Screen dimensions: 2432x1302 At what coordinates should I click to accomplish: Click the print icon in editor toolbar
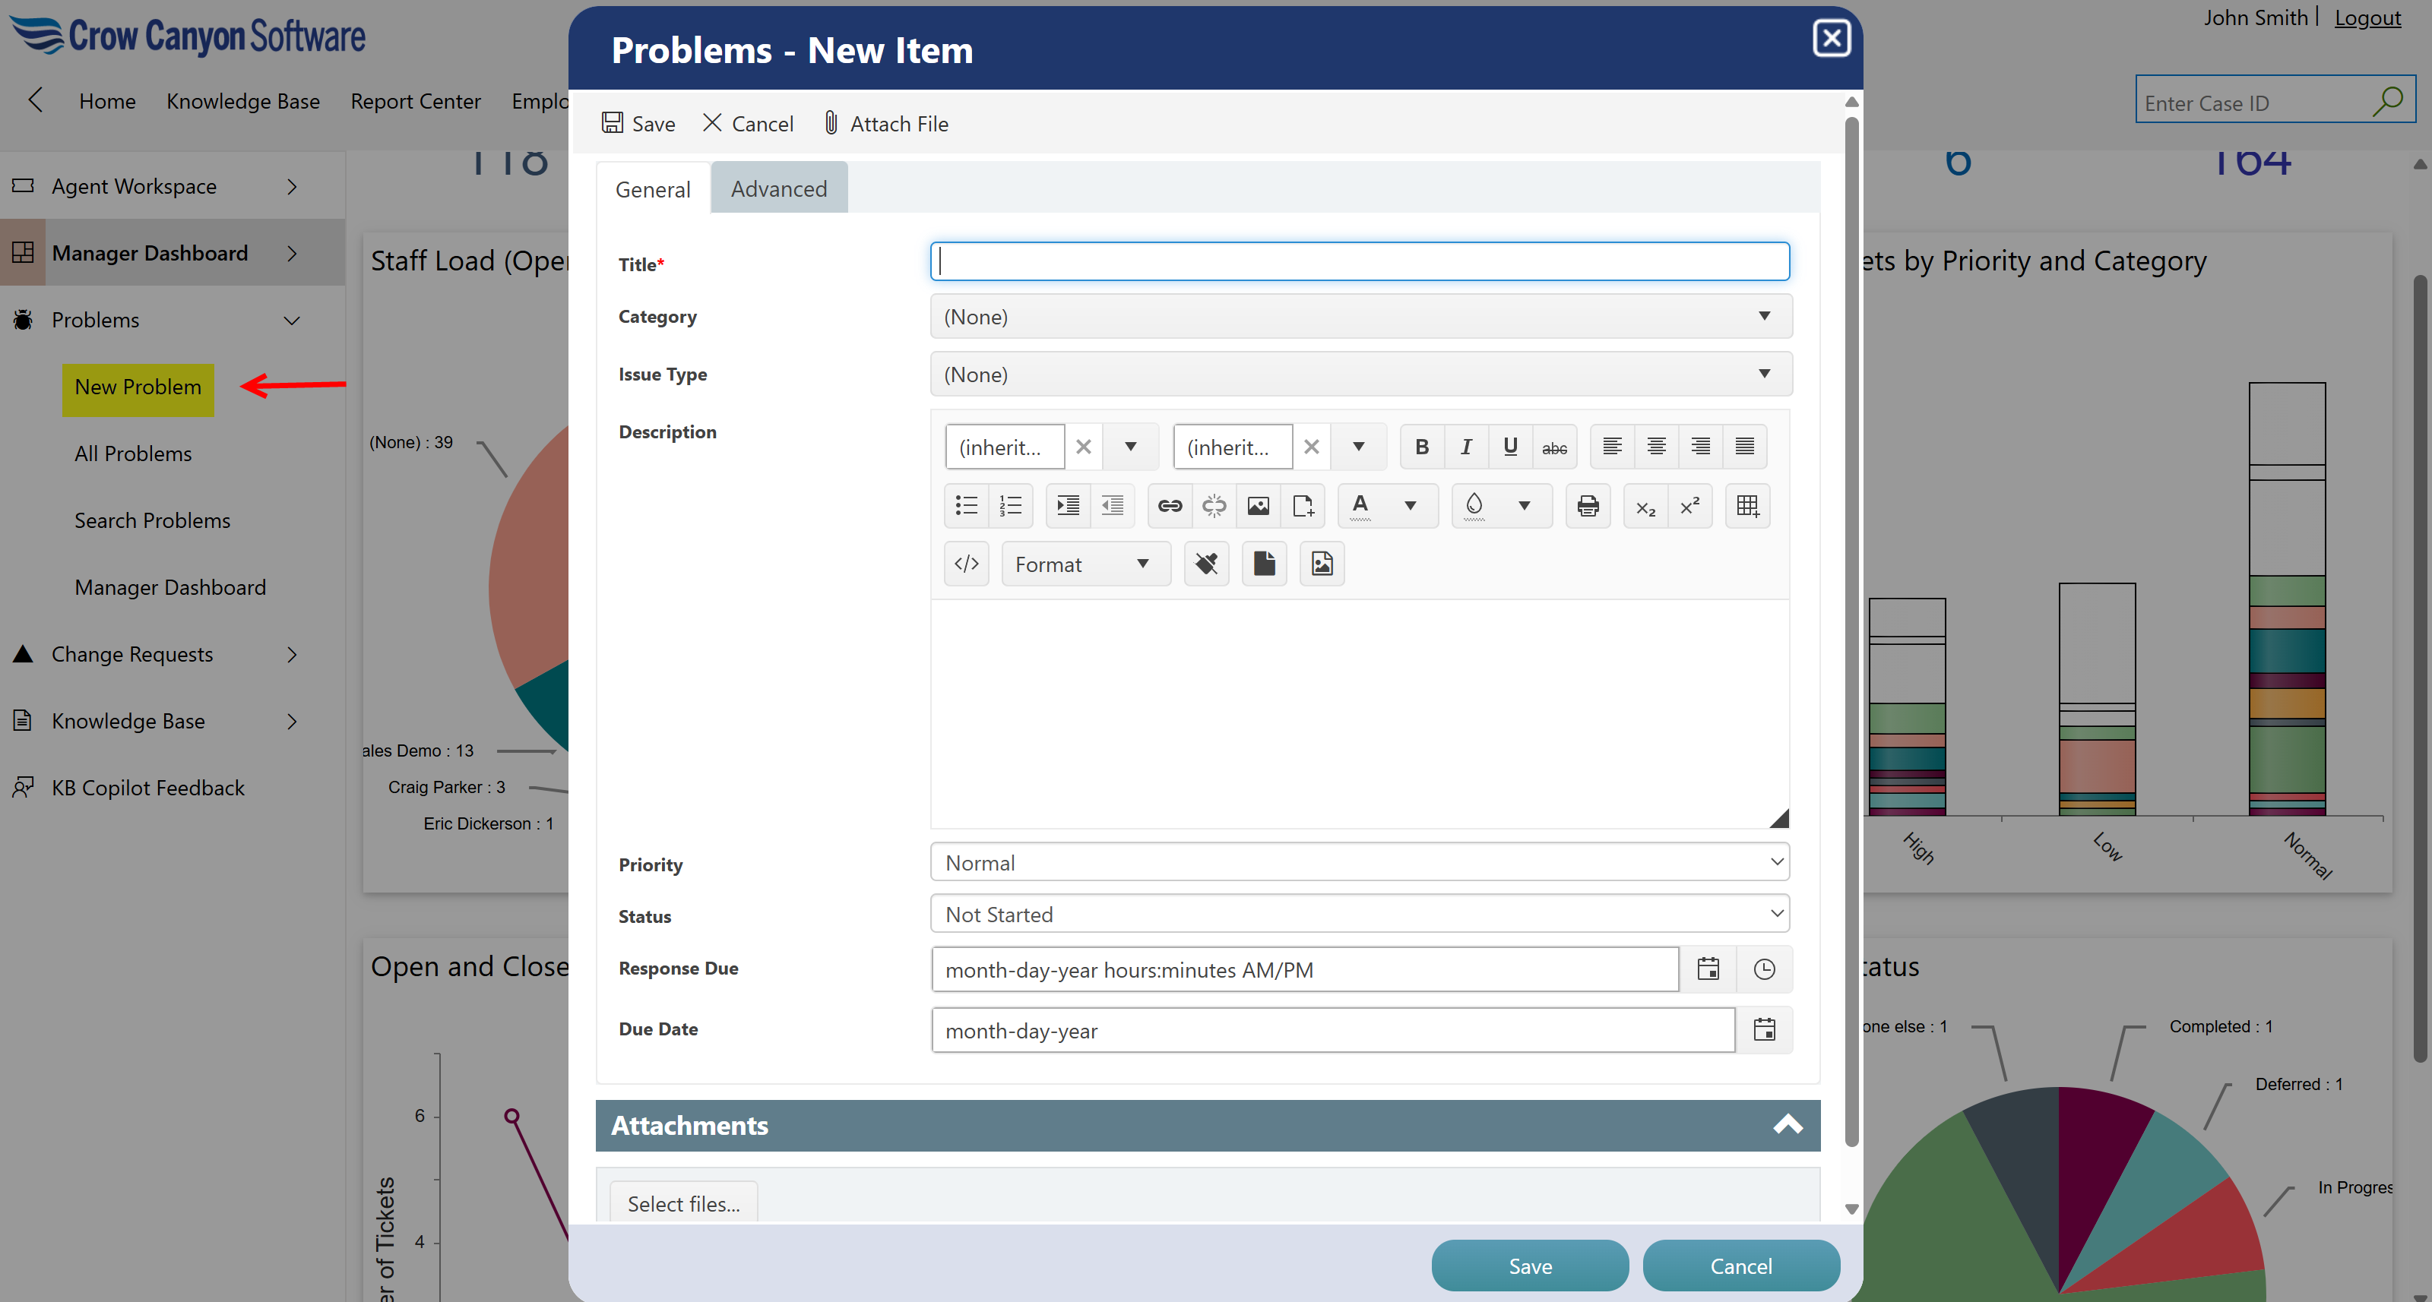coord(1588,506)
